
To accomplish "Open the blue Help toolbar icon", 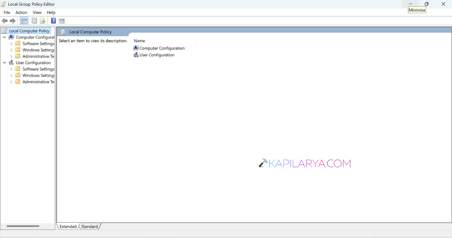I will click(x=53, y=21).
